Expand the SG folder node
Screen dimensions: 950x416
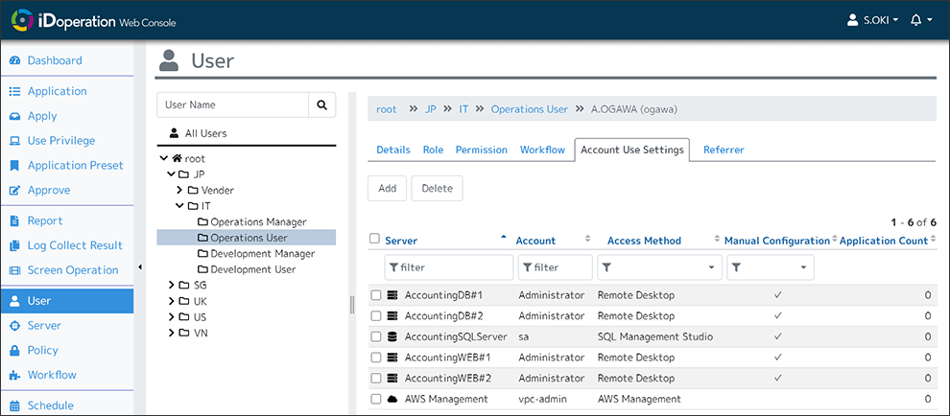click(x=172, y=286)
